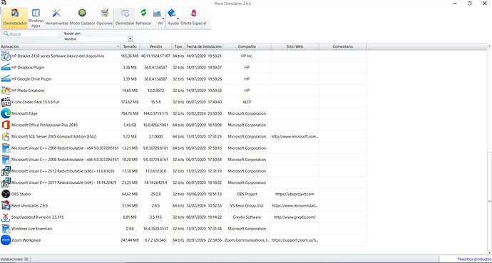Open Oferta Especial promotion
Screen dimensions: 492x263
click(x=193, y=18)
